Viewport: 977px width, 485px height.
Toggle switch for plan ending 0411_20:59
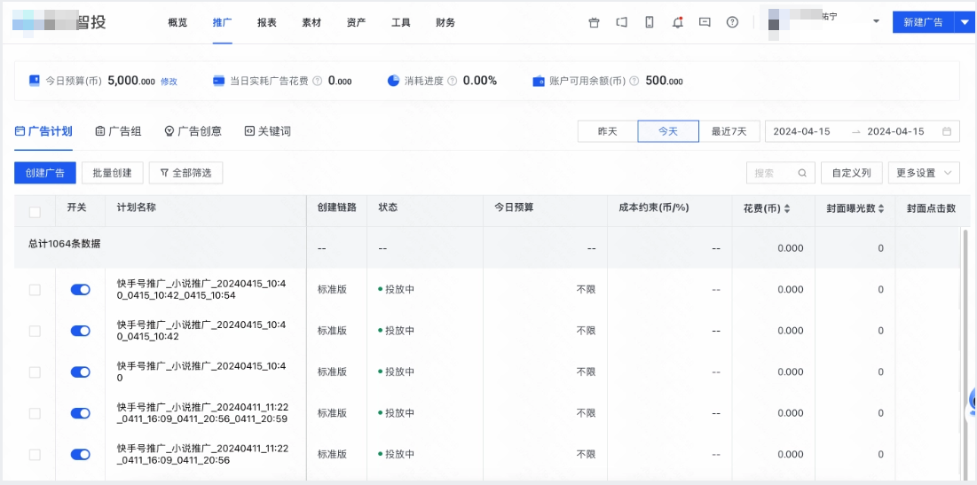81,413
